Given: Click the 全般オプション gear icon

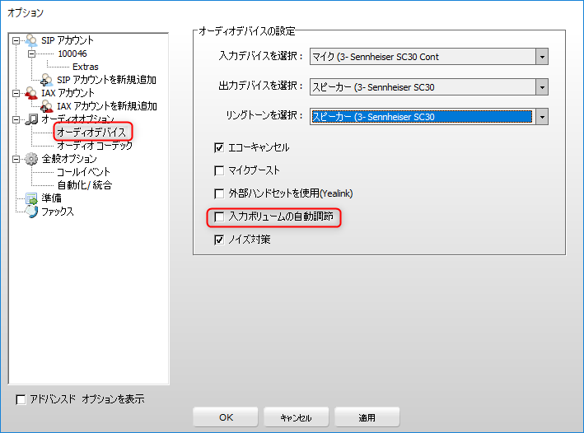Looking at the screenshot, I should [31, 159].
